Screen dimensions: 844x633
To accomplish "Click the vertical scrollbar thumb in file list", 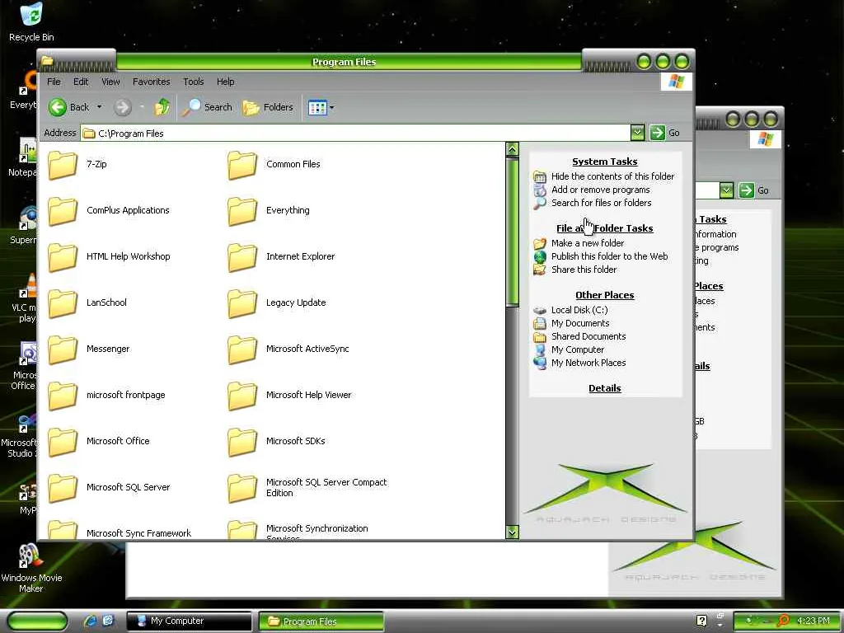I will click(513, 232).
